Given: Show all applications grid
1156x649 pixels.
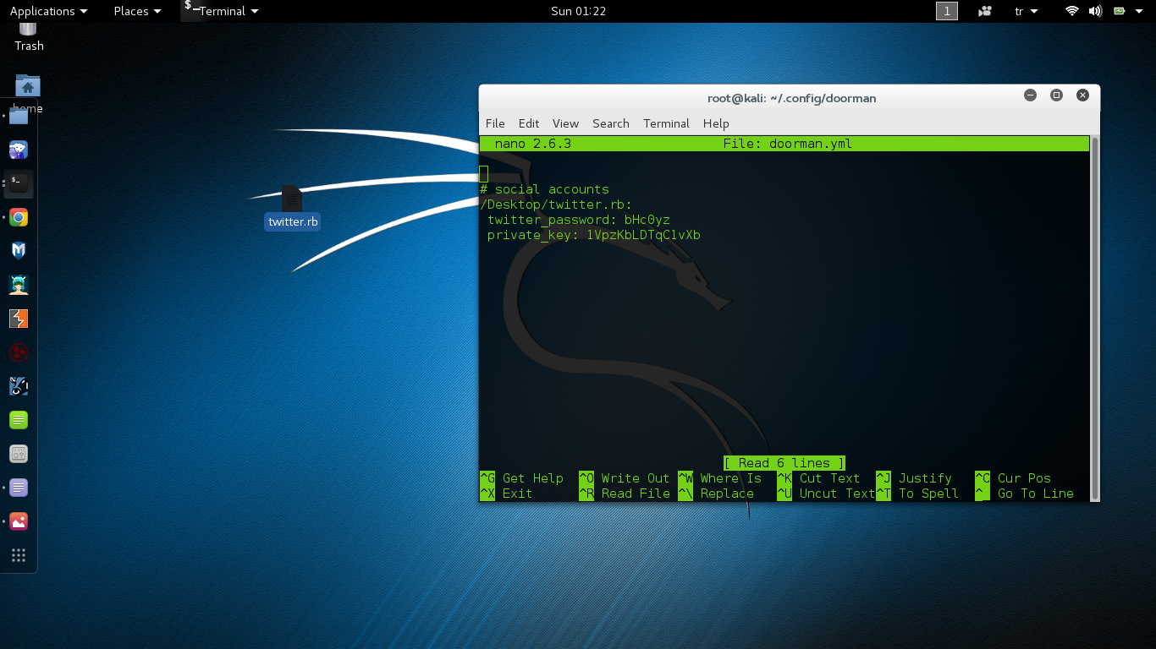Looking at the screenshot, I should point(19,555).
